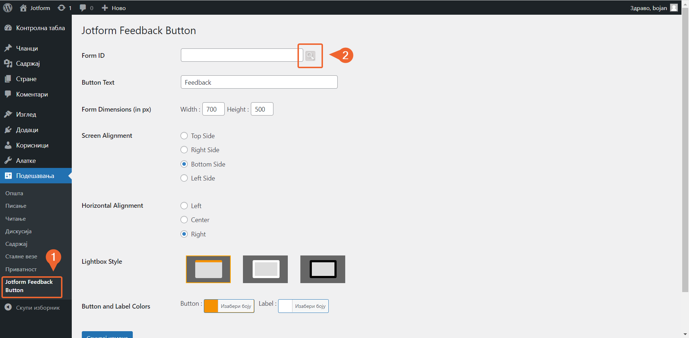Choose Center horizontal alignment
Screen dimensions: 689x338
184,220
